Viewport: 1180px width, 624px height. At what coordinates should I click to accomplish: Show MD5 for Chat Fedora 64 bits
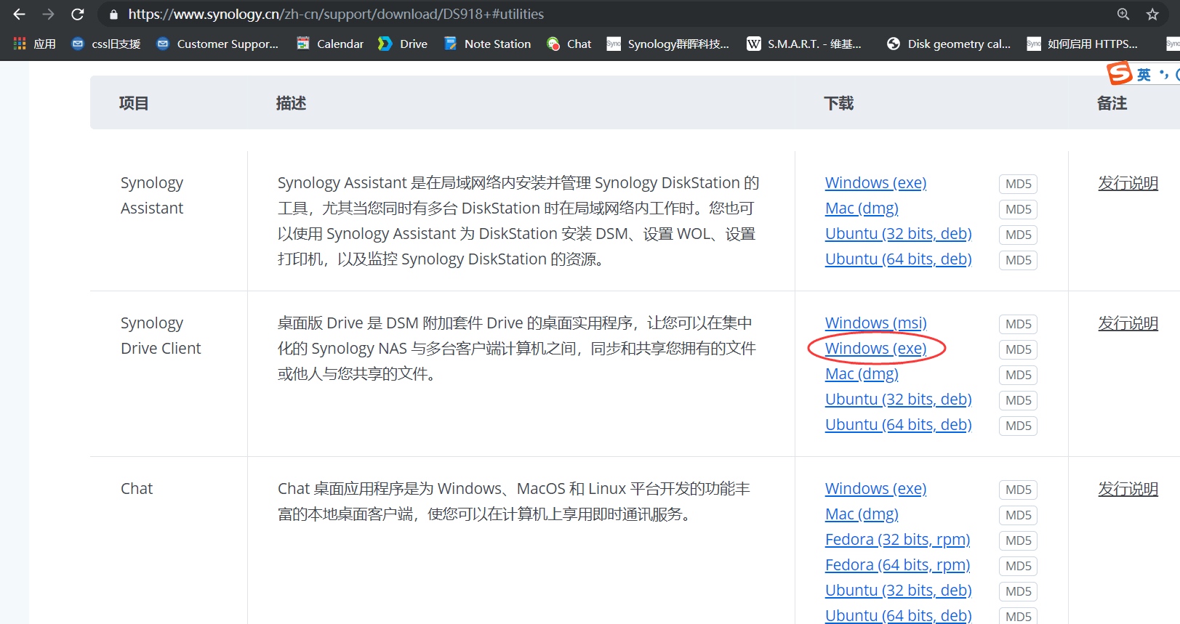click(x=1018, y=566)
